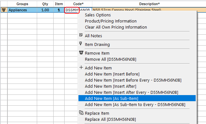
Task: Click the plus icon beside Add New Item
Action: point(81,67)
